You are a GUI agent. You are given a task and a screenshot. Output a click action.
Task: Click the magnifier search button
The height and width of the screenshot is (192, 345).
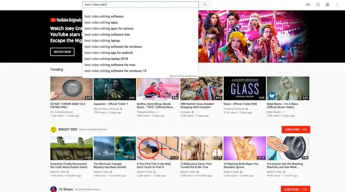205,5
